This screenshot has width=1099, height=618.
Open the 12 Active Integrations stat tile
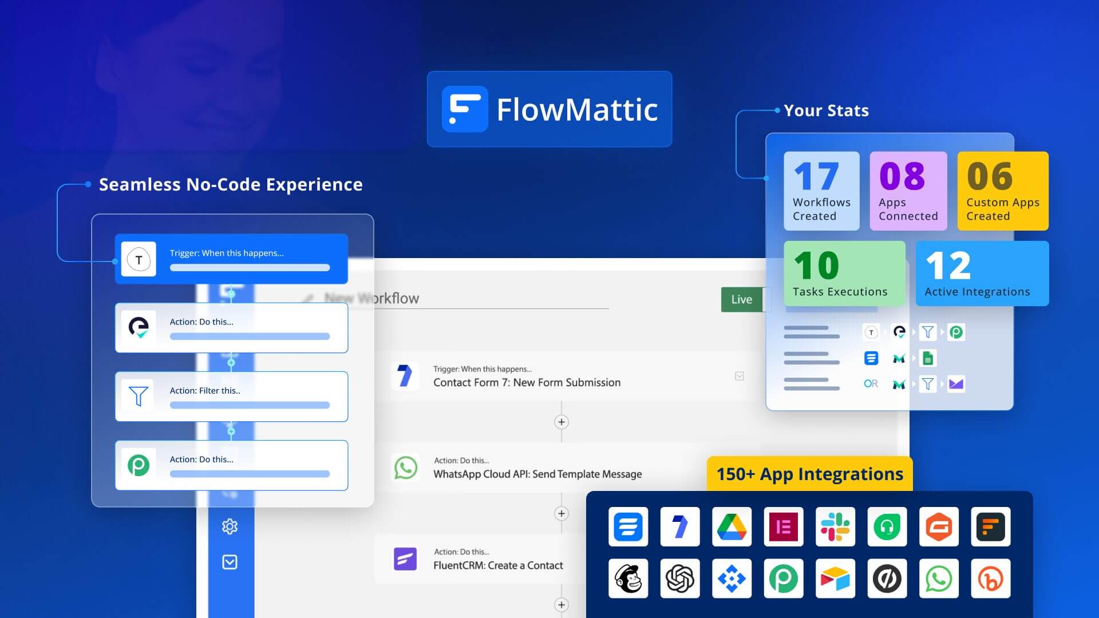point(982,274)
